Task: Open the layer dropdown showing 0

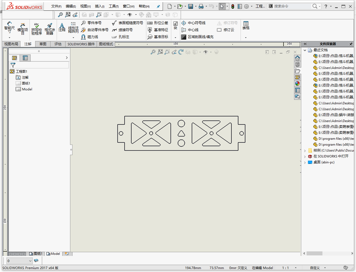Action: click(19, 261)
